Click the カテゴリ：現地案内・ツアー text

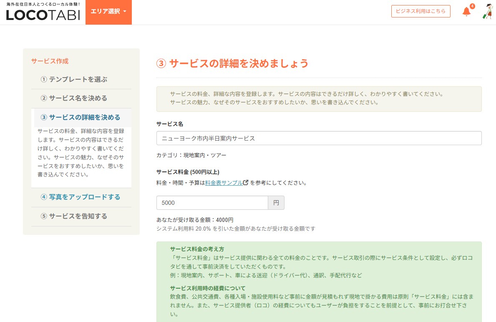pyautogui.click(x=191, y=155)
